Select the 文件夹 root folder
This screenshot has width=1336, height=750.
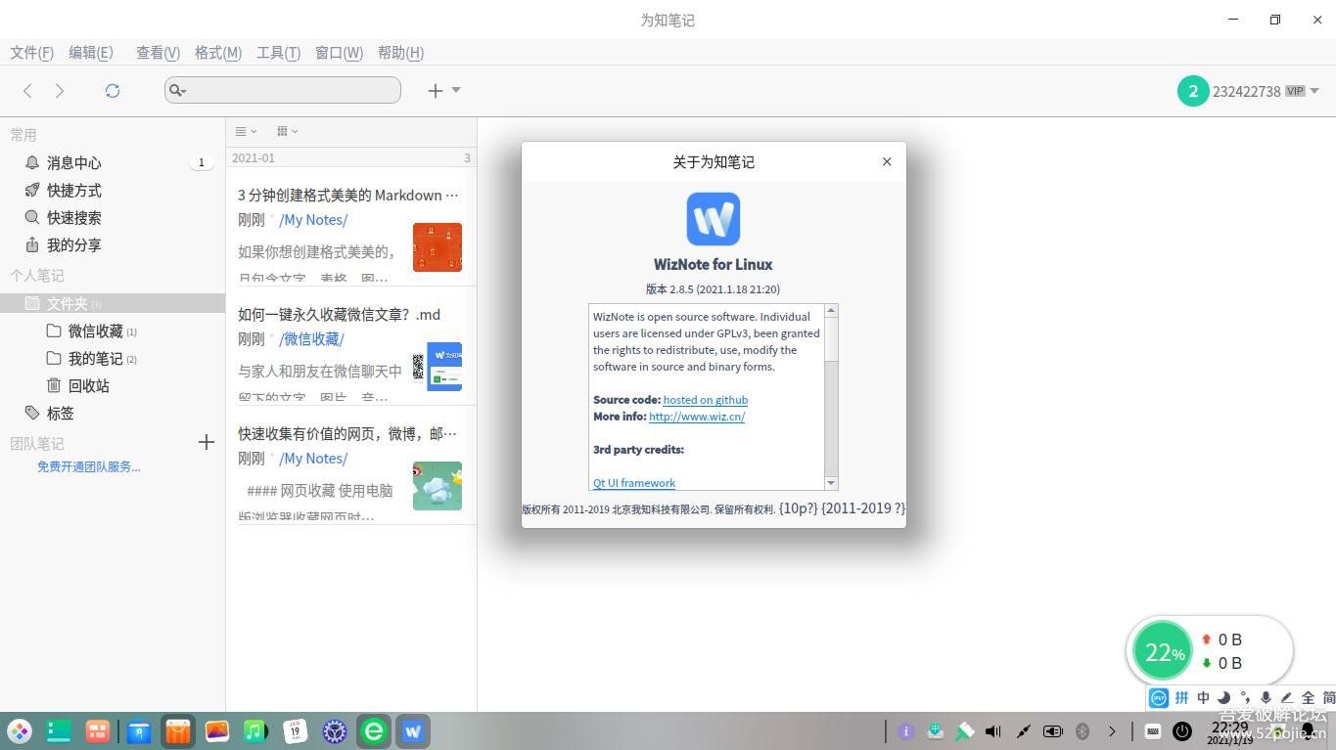pos(113,303)
